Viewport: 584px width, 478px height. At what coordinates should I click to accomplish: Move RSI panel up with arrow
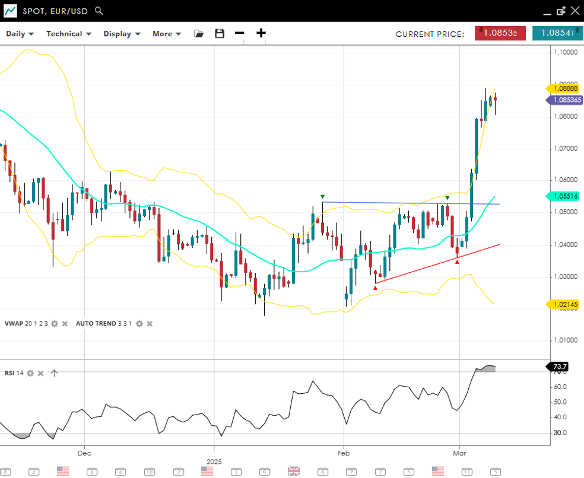54,373
